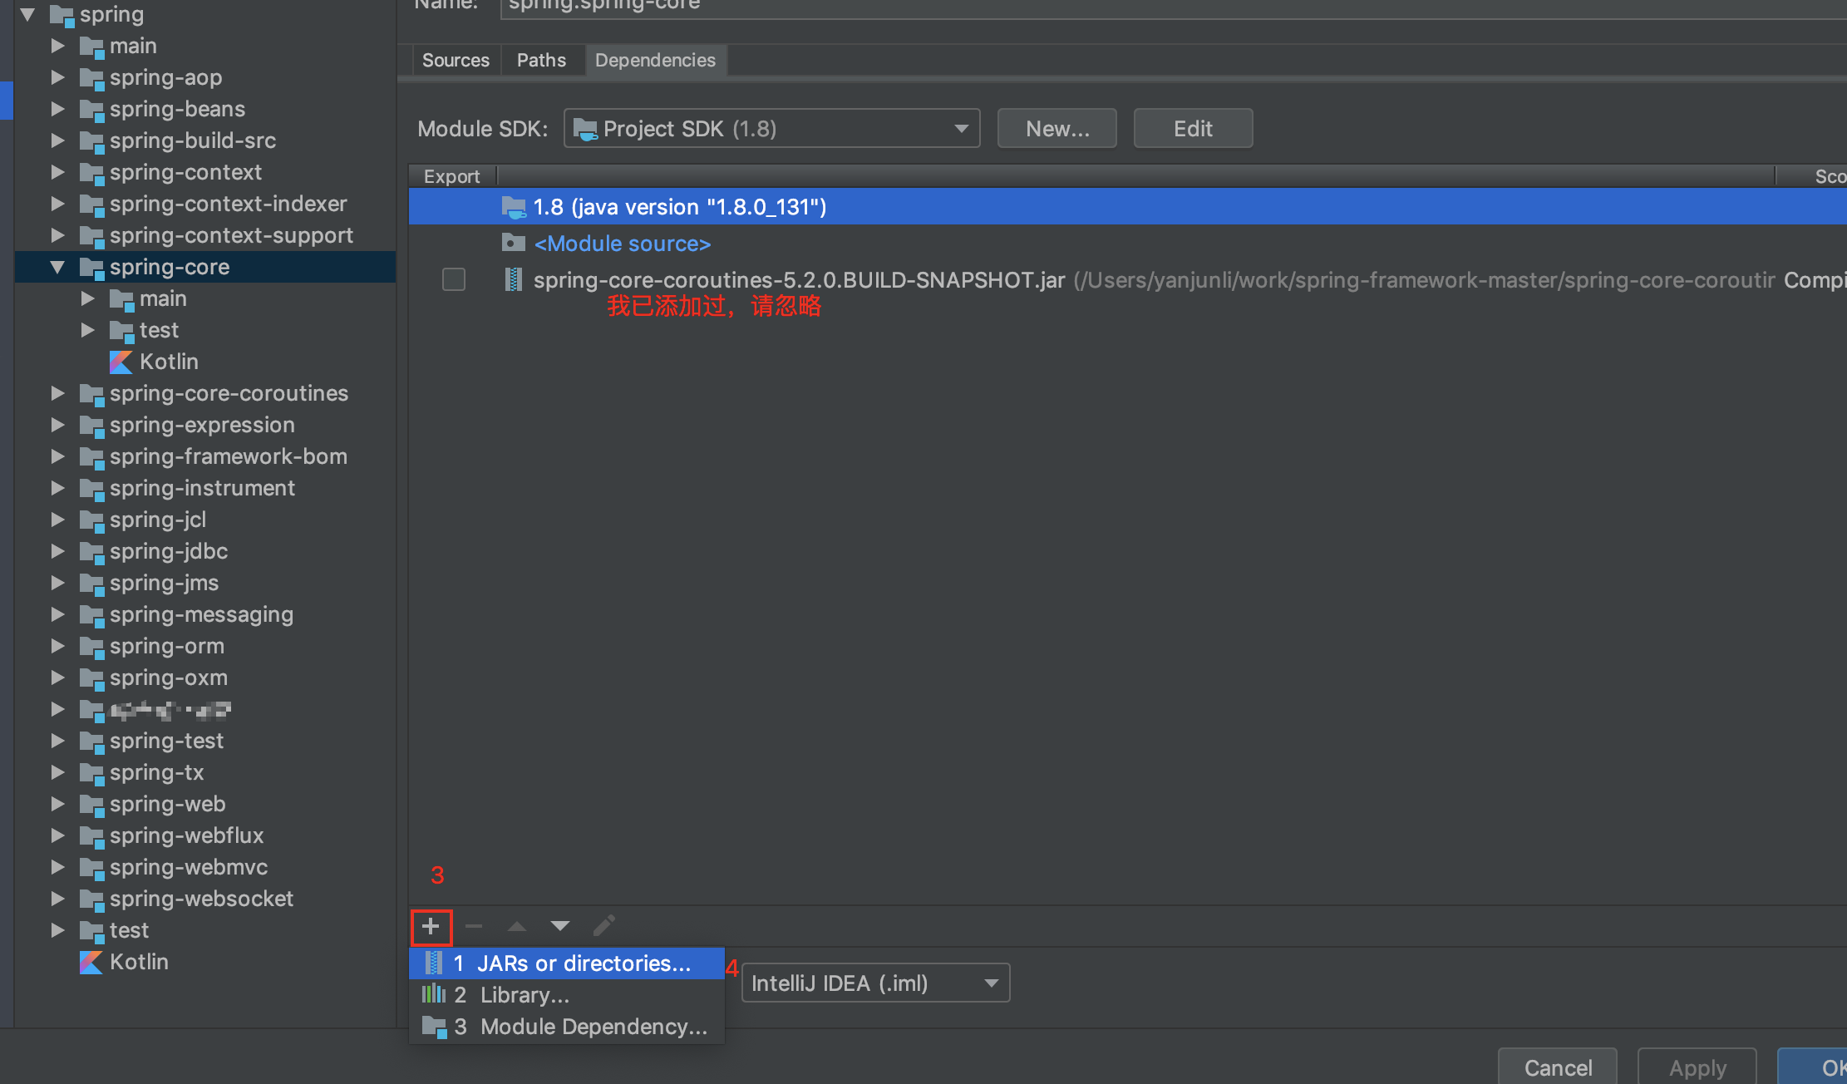Click the New... button next to Module SDK
1847x1084 pixels.
[x=1056, y=128]
